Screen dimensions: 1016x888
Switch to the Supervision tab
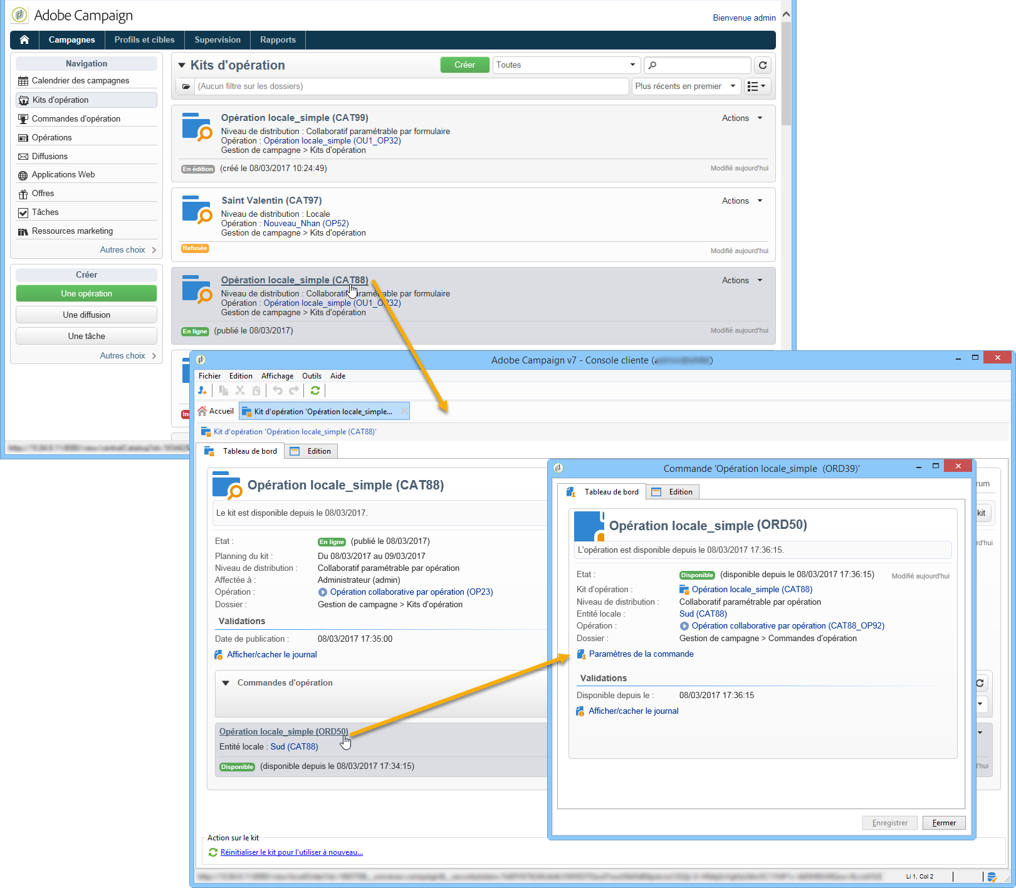pos(217,40)
